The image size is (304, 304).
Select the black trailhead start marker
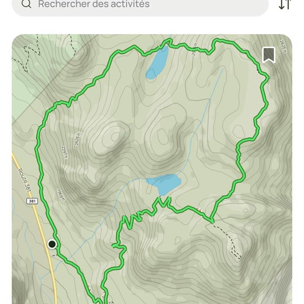[52, 244]
